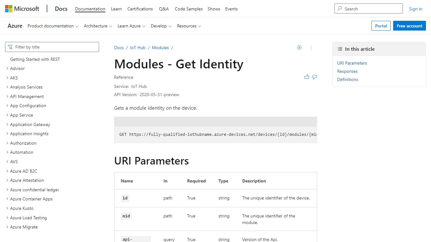The height and width of the screenshot is (242, 431).
Task: Jump to URI Parameters section
Action: pos(352,63)
